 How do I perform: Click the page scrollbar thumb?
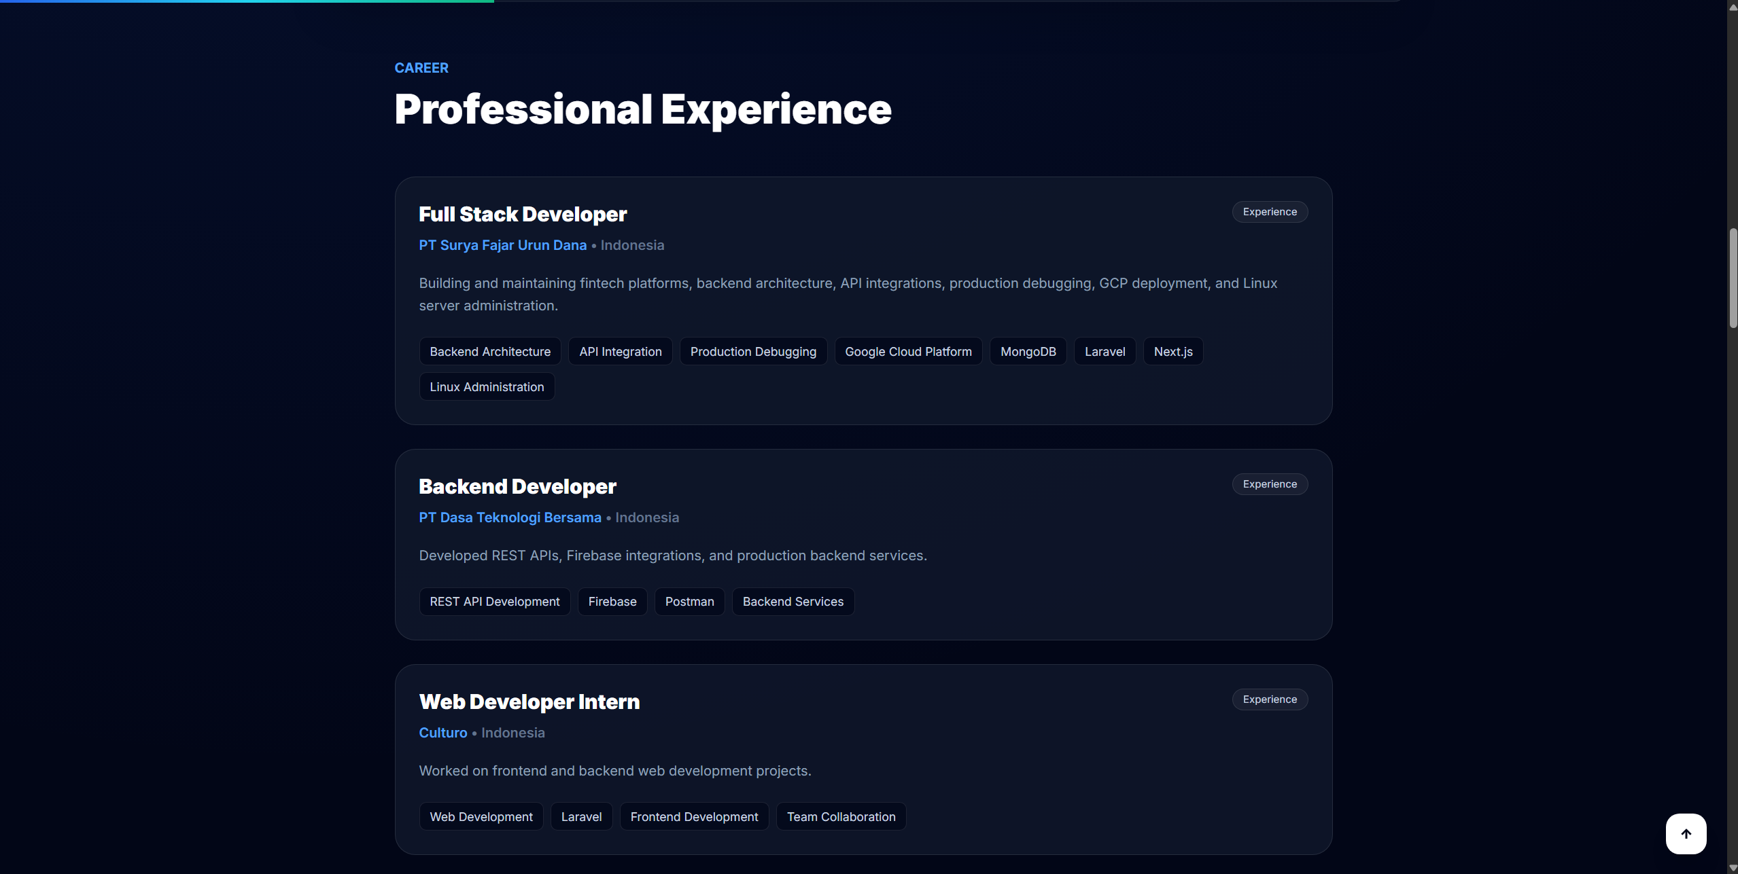click(1733, 278)
